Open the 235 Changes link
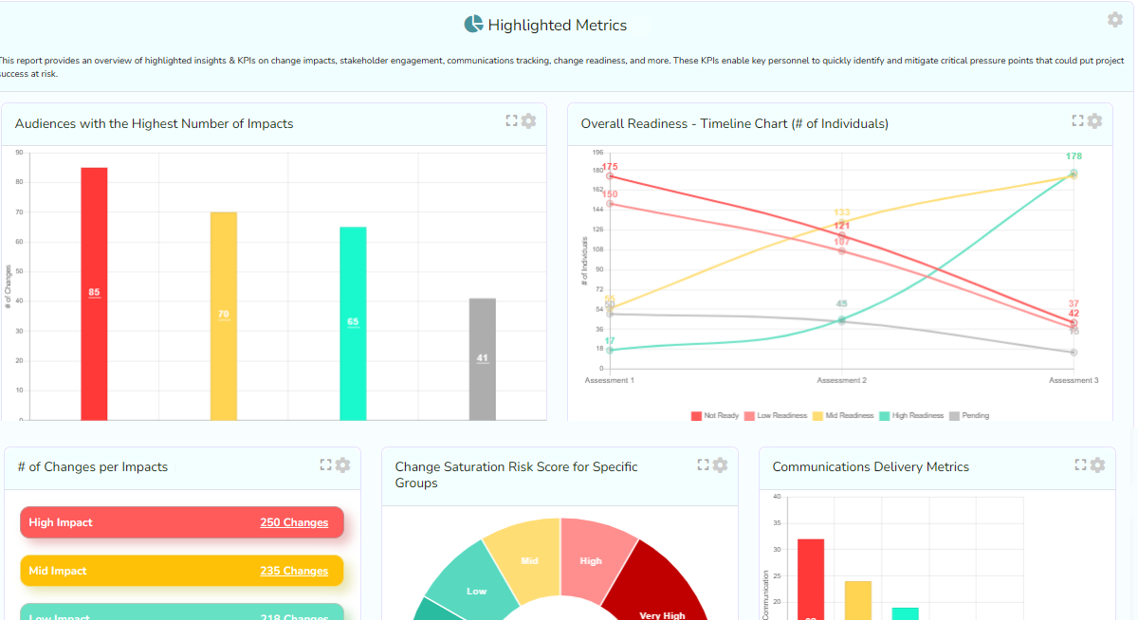Screen dimensions: 1138x620 tap(294, 571)
